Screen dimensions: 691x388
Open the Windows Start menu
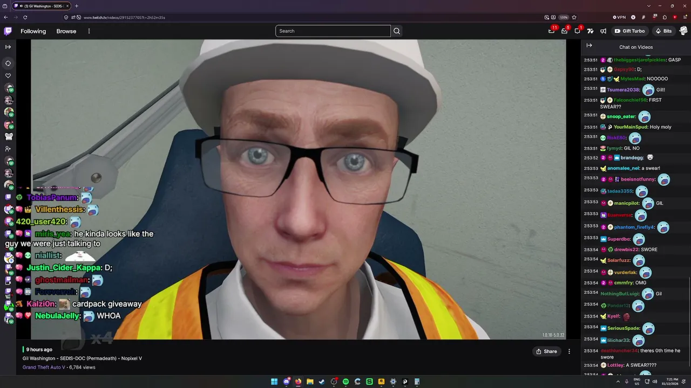point(274,382)
